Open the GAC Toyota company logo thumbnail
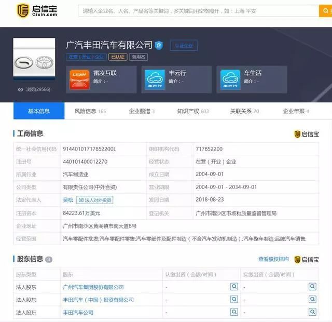The width and height of the screenshot is (332, 322). pos(34,58)
